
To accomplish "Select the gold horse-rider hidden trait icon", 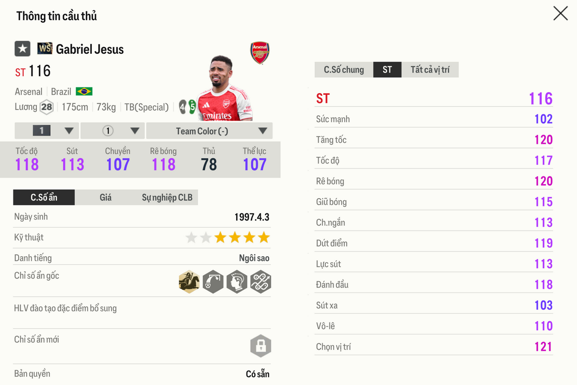I will [189, 282].
